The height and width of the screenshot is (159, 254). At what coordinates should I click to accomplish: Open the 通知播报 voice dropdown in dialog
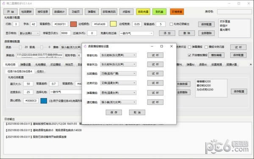[x=118, y=102]
